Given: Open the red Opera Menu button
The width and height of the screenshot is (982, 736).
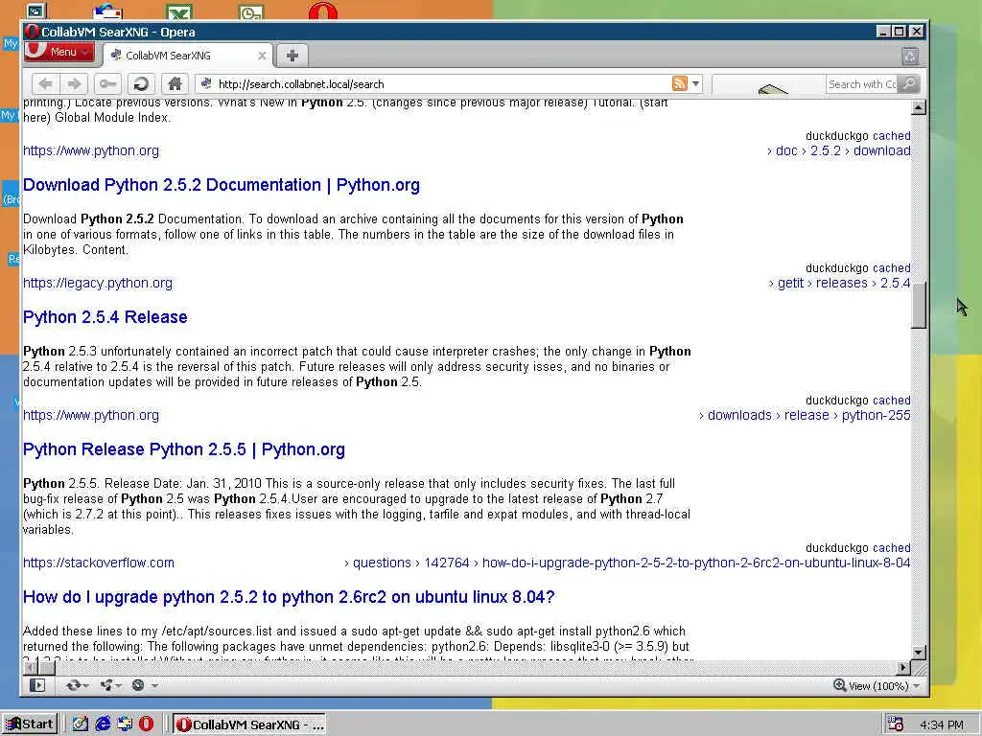Looking at the screenshot, I should [x=58, y=52].
